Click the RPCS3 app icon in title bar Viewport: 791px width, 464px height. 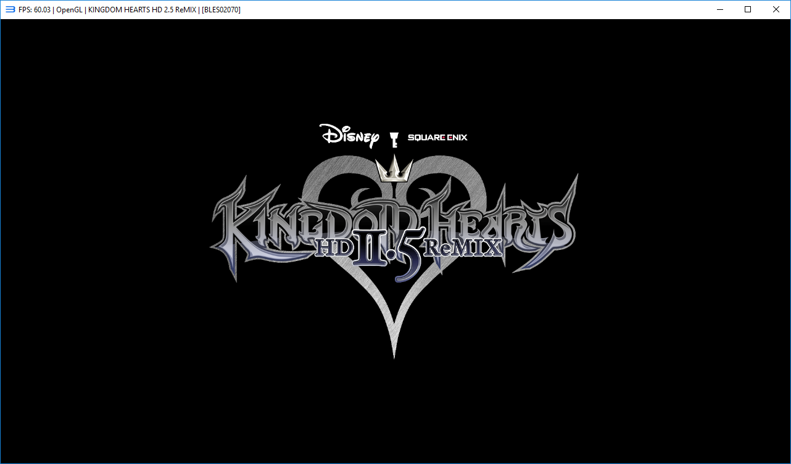click(x=10, y=9)
